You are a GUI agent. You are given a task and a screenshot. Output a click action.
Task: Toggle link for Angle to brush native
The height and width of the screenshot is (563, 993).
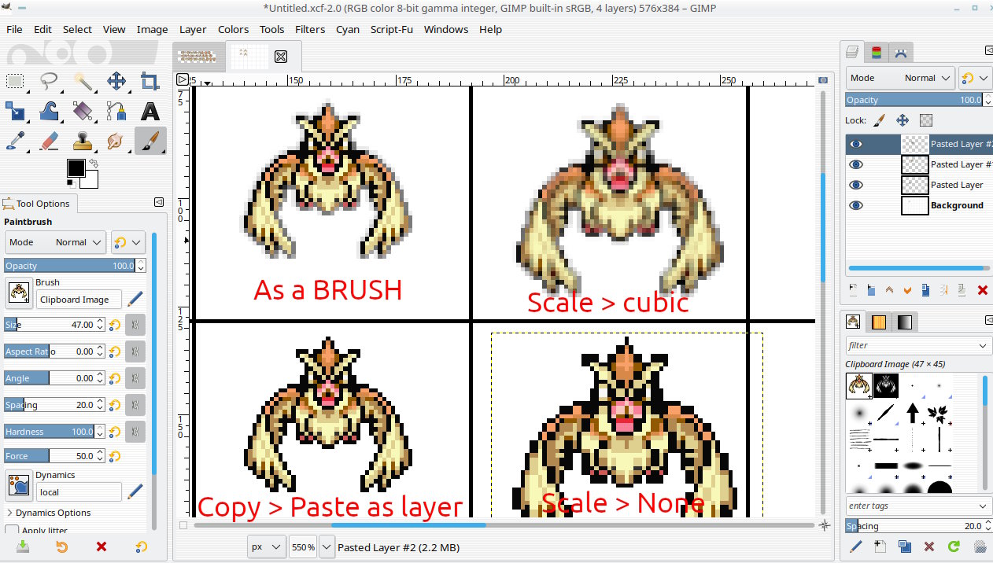pos(135,378)
